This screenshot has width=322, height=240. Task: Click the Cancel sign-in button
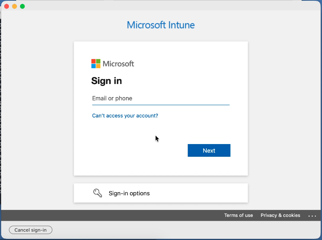pos(30,230)
